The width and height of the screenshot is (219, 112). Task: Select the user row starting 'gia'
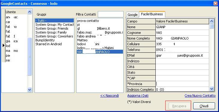(x=16, y=41)
